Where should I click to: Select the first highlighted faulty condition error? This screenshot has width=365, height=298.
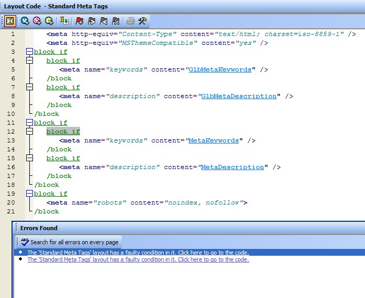click(x=138, y=253)
